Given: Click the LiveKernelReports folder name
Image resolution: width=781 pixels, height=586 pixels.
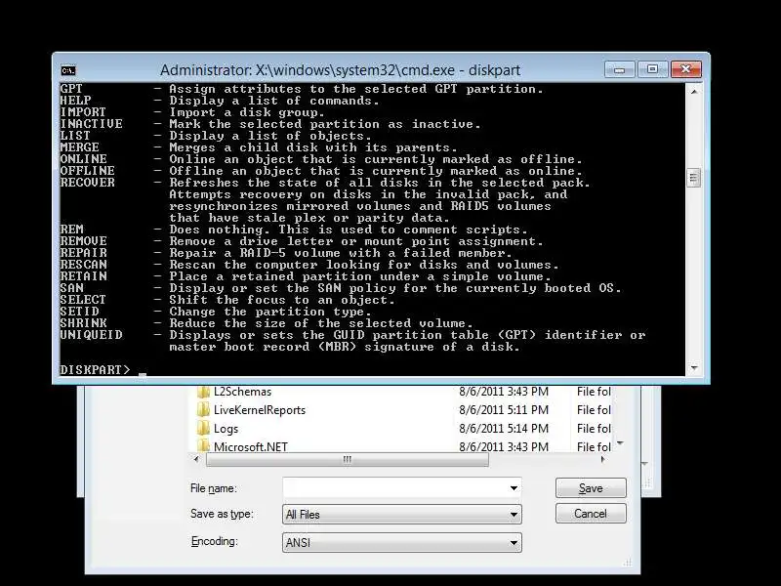Looking at the screenshot, I should 260,410.
